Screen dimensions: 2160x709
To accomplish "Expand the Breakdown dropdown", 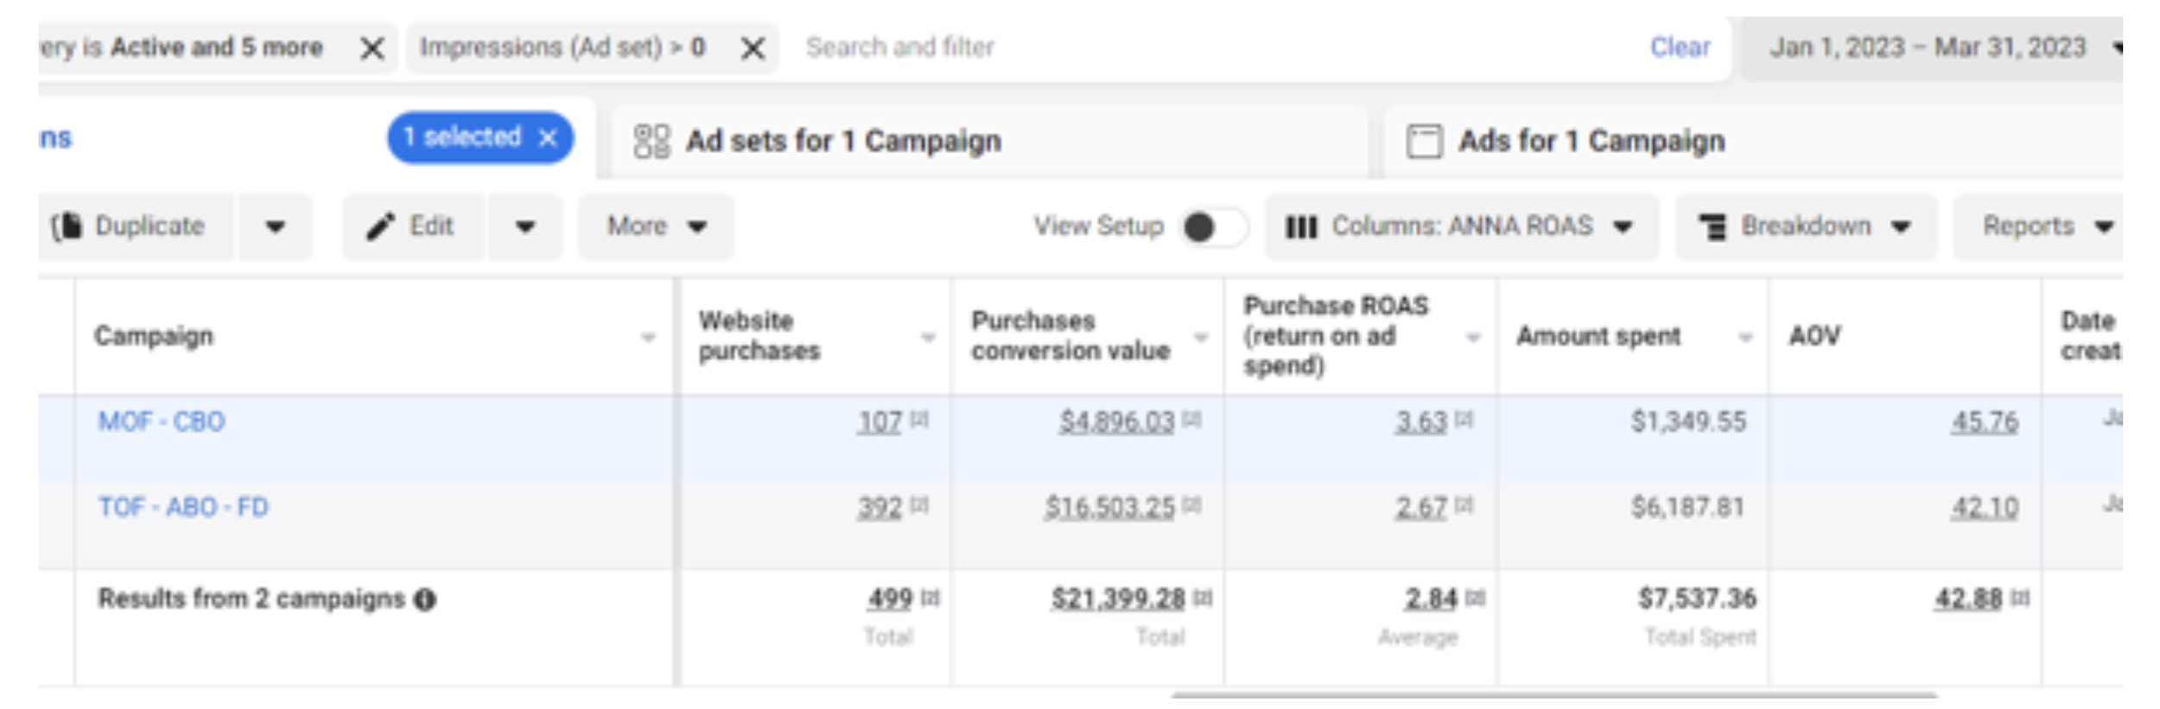I will 1807,227.
